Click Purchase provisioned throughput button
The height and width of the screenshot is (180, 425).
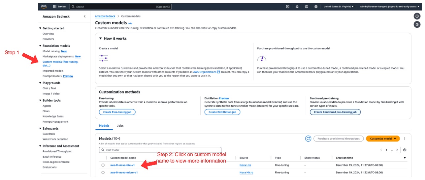pos(339,139)
